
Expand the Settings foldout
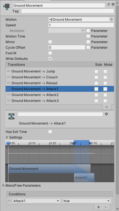(7, 137)
